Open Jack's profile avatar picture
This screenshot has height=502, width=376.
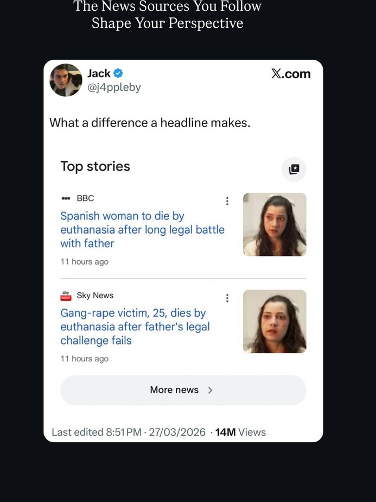point(66,80)
